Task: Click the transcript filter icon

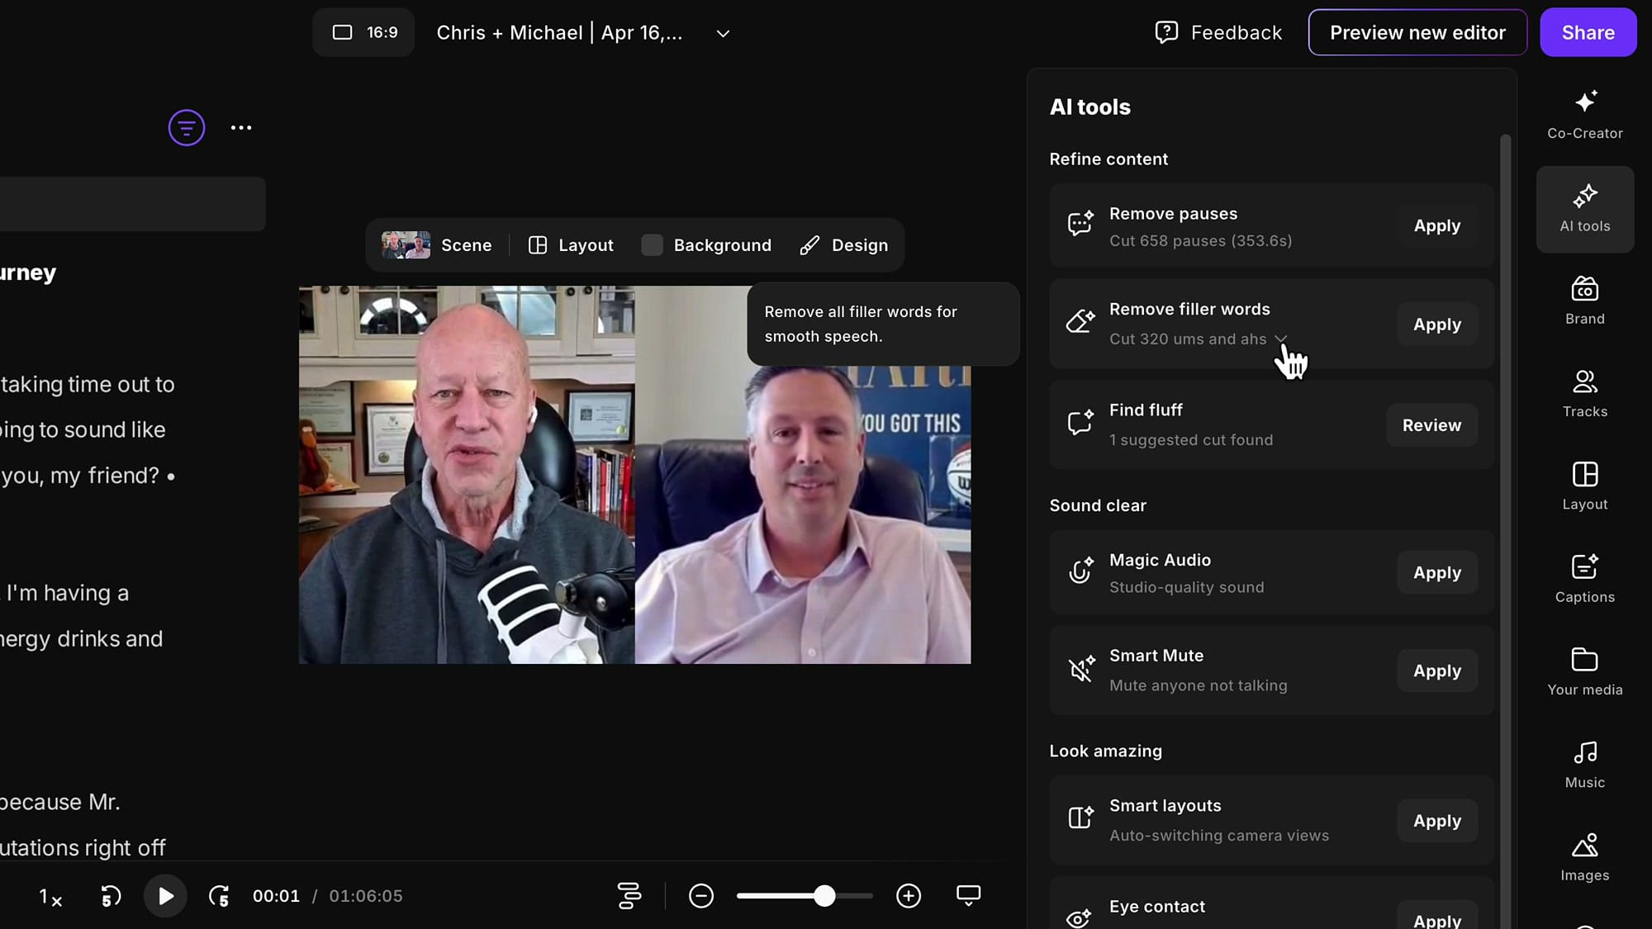Action: [187, 128]
